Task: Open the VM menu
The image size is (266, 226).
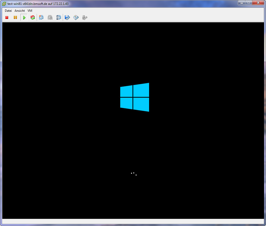Action: (30, 11)
